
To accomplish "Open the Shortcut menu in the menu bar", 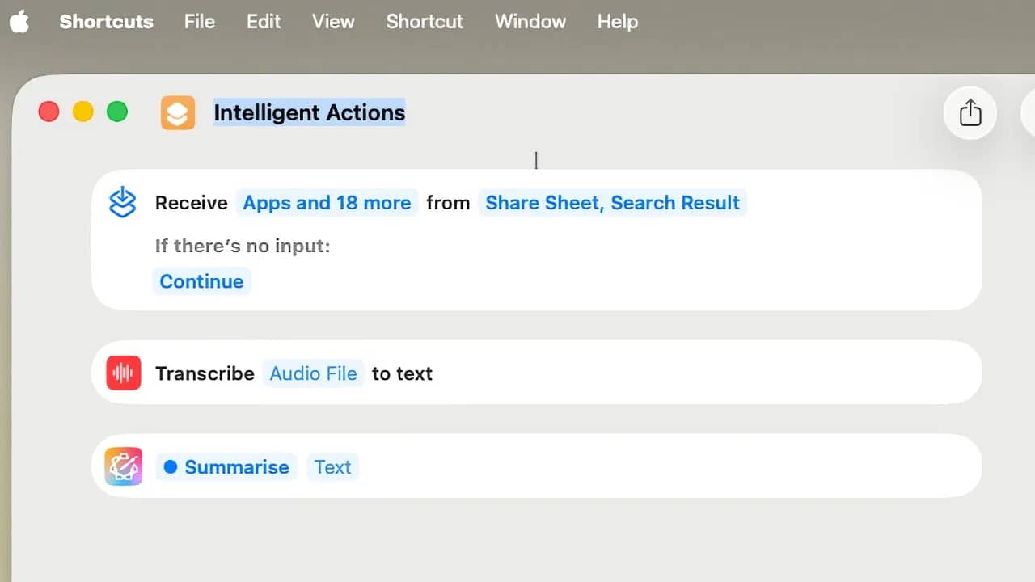I will pos(425,22).
